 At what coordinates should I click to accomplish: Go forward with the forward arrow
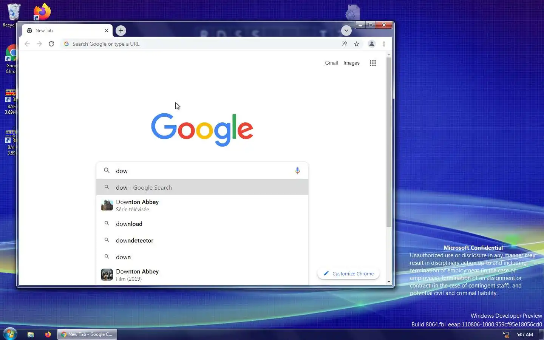39,44
